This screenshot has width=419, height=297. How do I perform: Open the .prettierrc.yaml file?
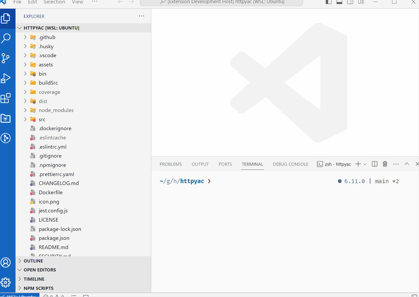coord(83,174)
